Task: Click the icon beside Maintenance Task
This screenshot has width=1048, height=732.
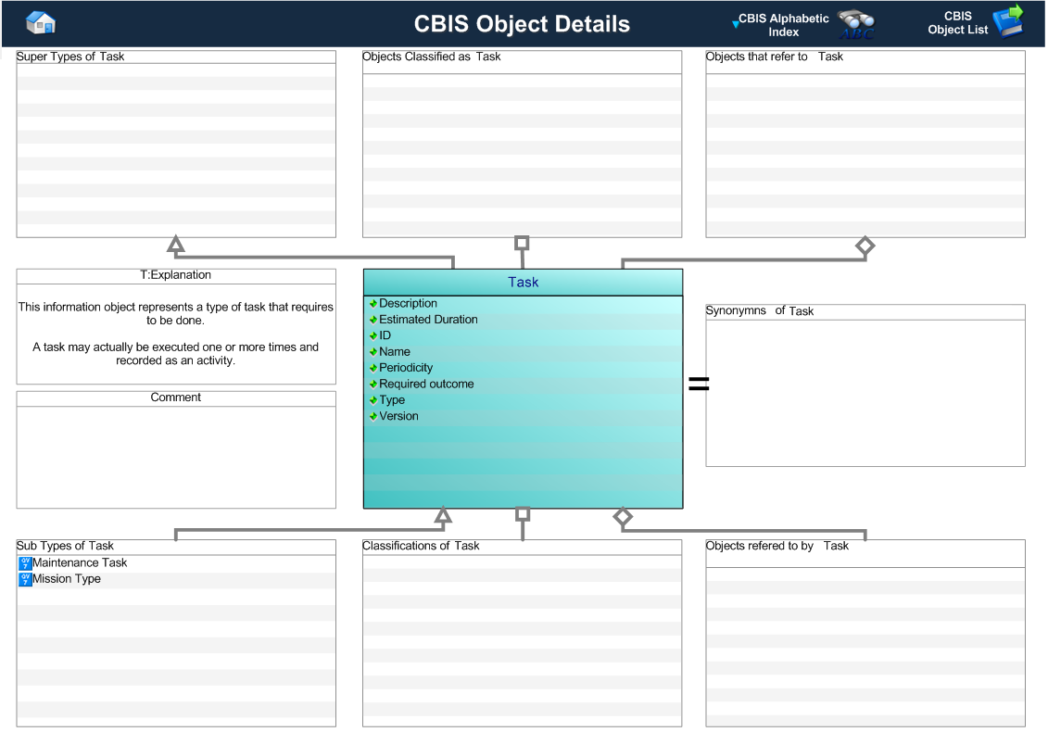Action: pos(25,563)
